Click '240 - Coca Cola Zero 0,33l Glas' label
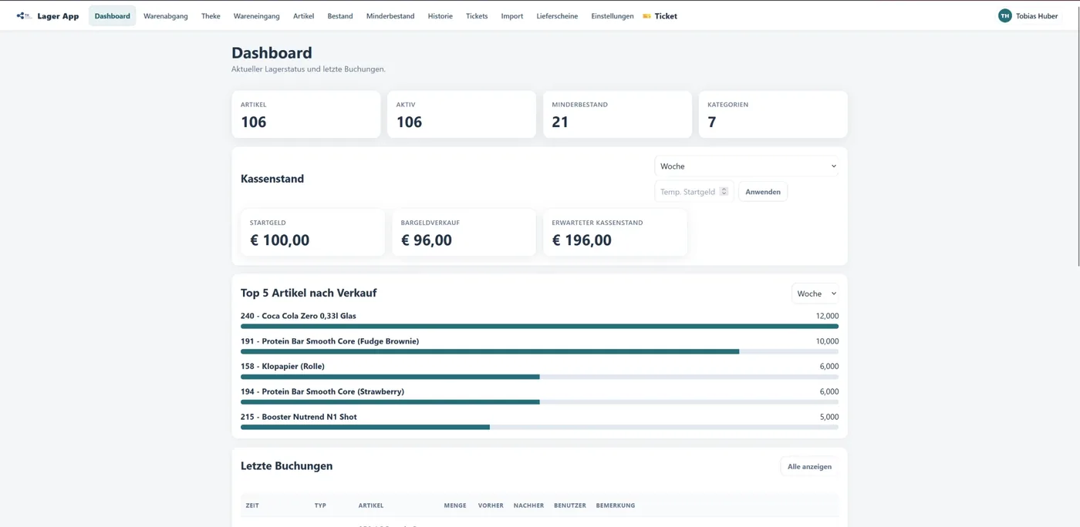 coord(298,316)
